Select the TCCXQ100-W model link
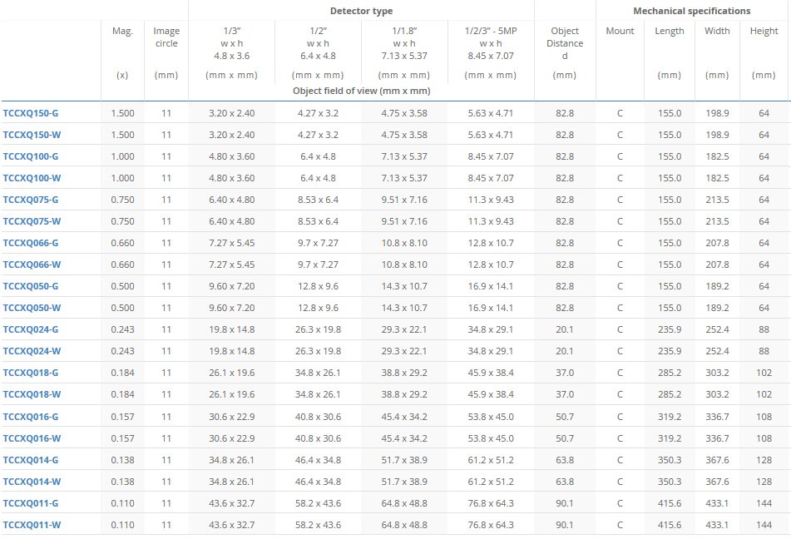 (x=32, y=178)
